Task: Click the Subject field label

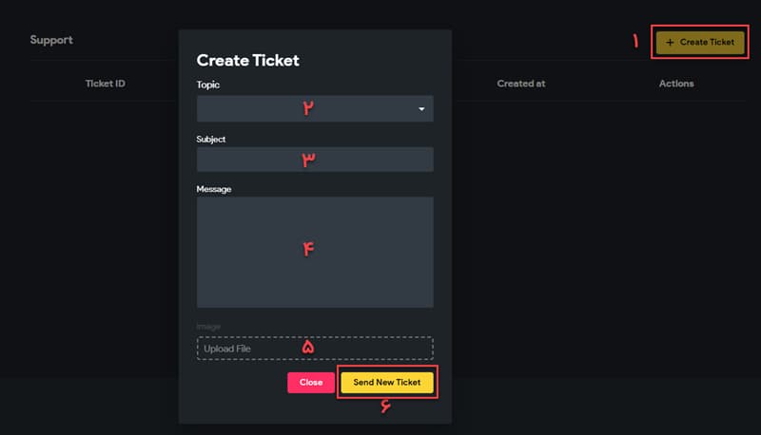Action: (x=210, y=140)
